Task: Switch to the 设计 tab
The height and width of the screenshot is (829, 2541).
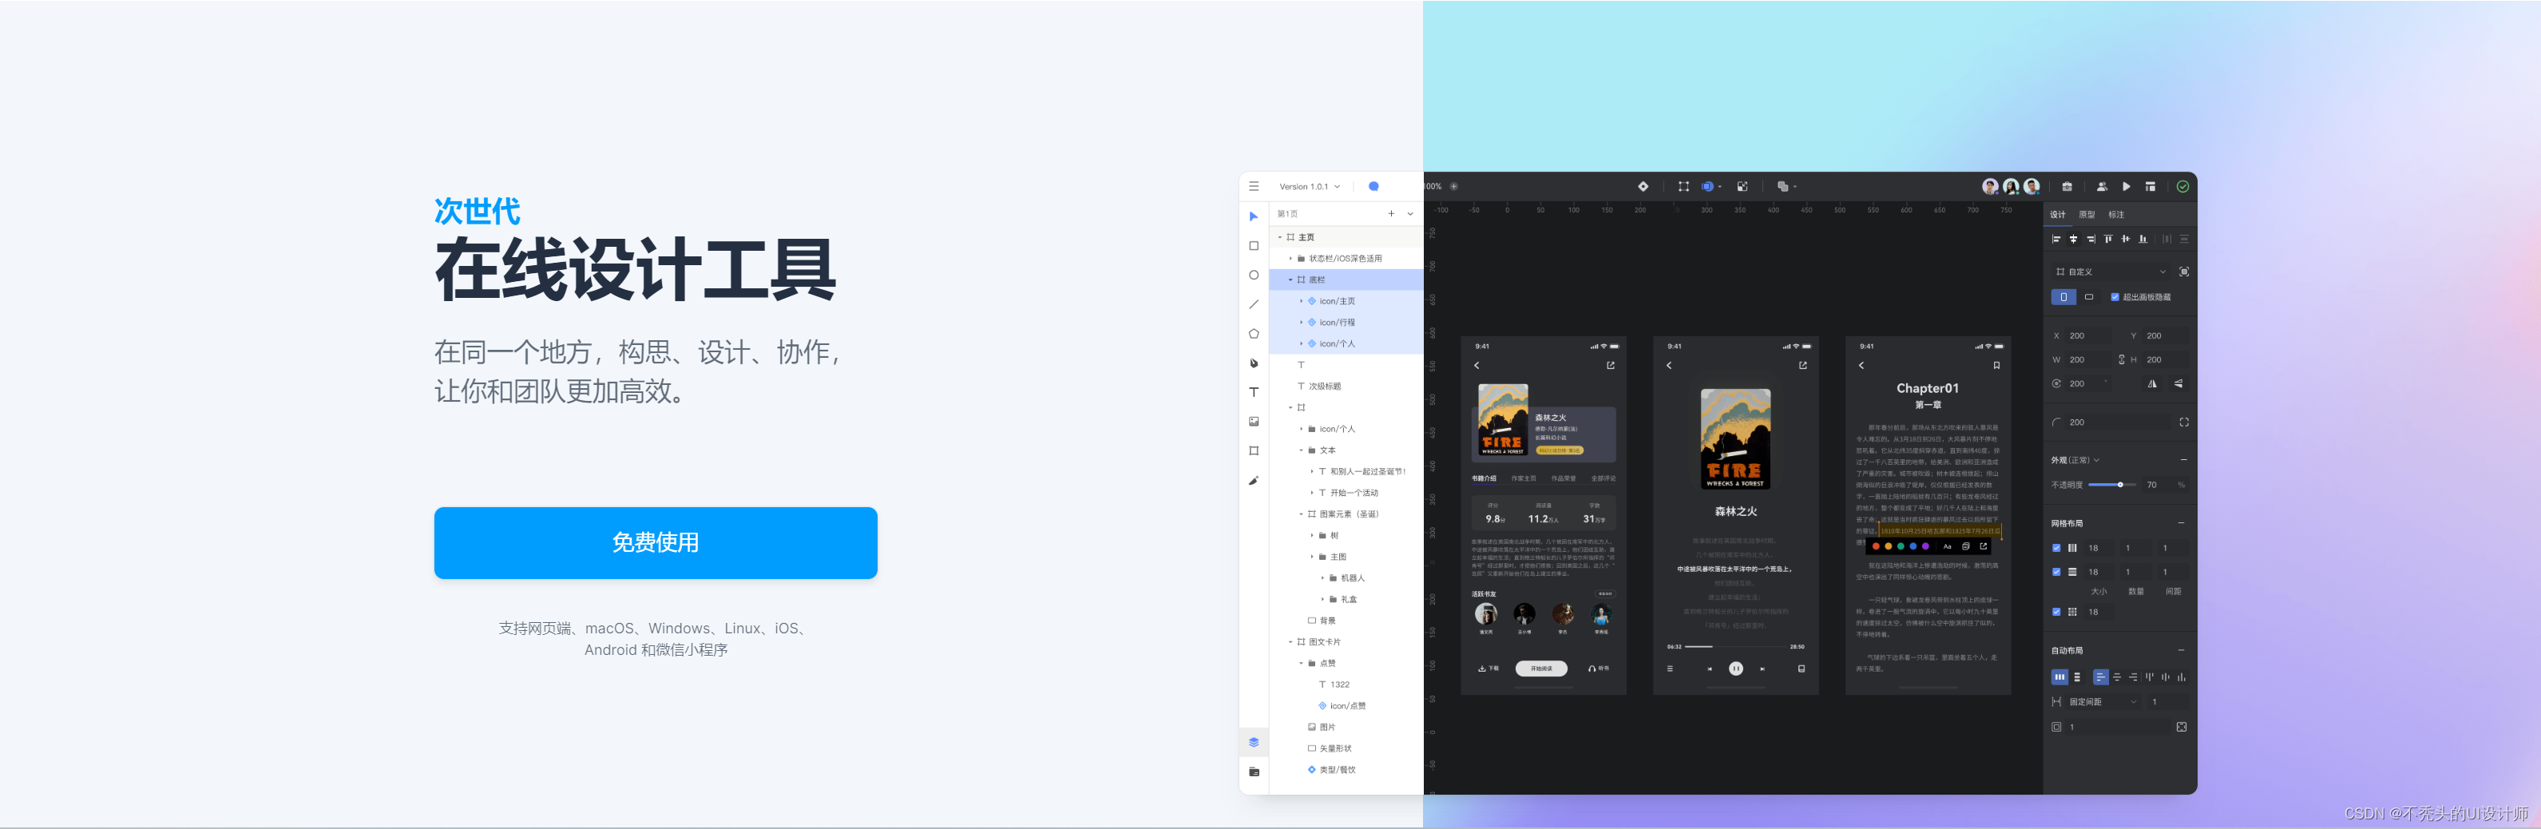Action: tap(2058, 214)
